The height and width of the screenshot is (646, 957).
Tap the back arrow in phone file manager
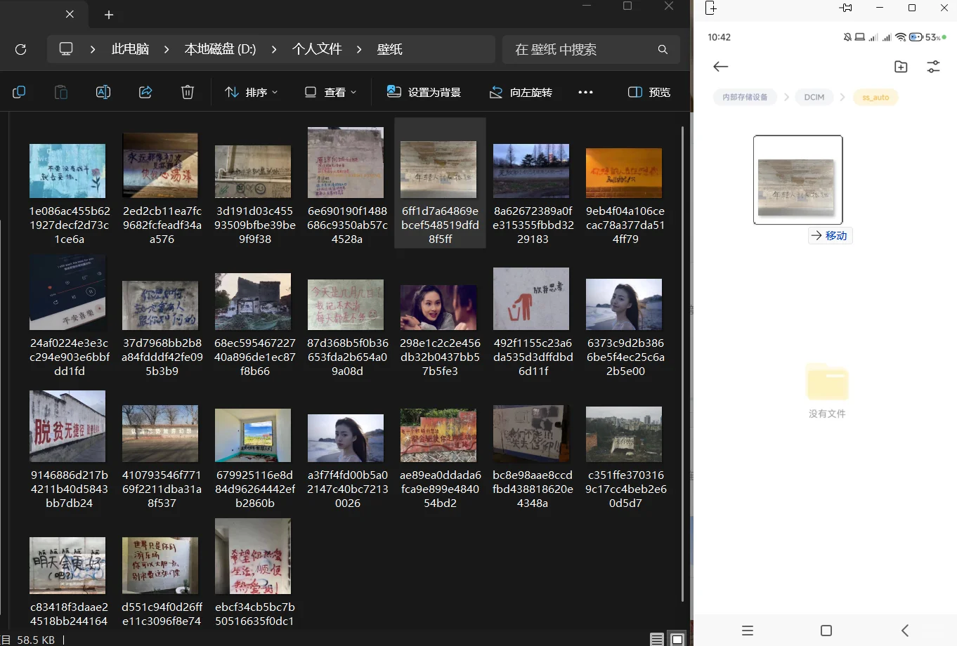click(x=720, y=67)
